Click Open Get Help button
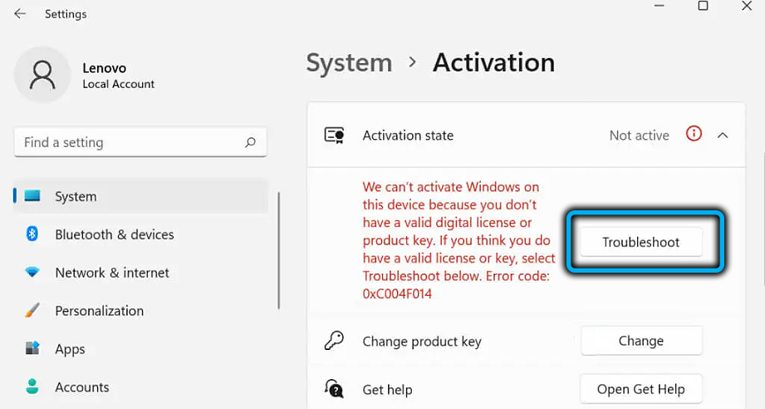Screen dimensions: 765x409 point(640,389)
